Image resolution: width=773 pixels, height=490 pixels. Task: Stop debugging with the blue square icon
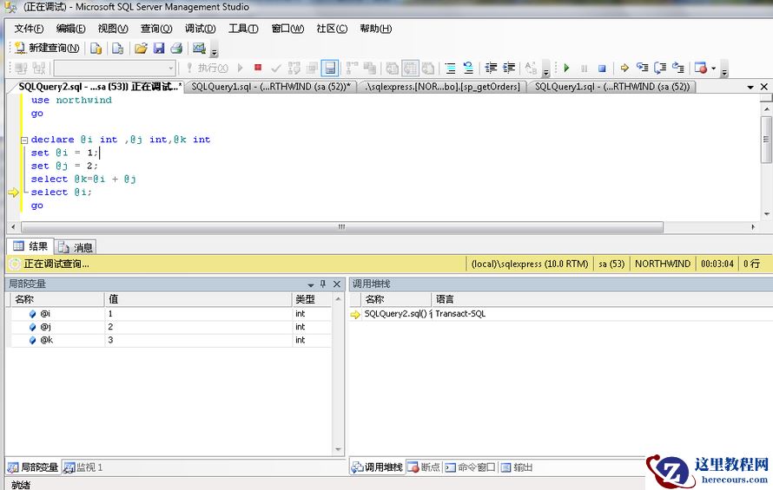pos(601,68)
